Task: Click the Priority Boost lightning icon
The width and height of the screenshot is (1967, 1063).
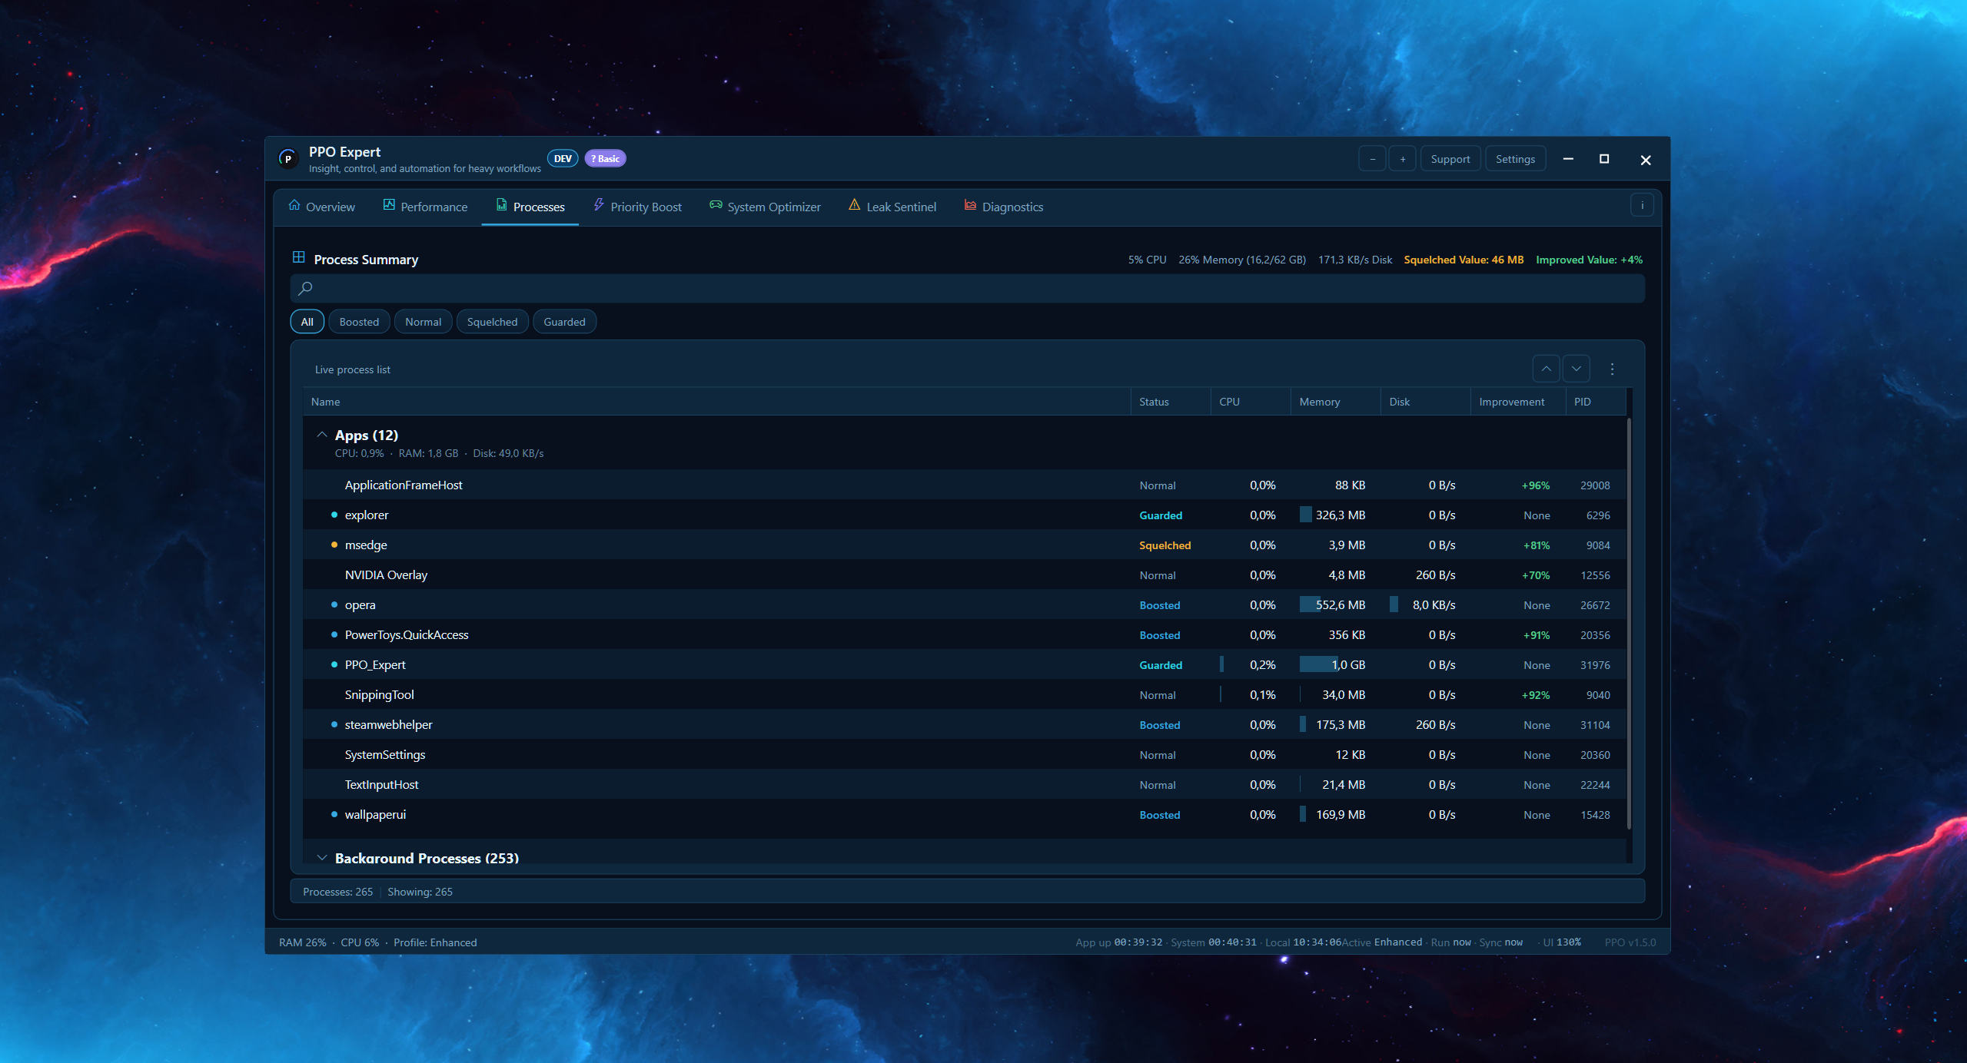Action: (599, 205)
